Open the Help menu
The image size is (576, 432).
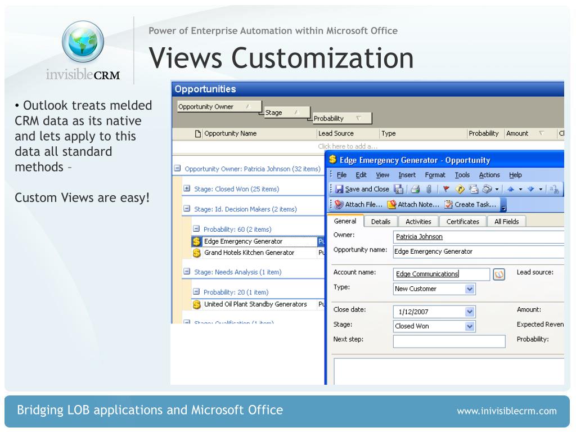515,175
